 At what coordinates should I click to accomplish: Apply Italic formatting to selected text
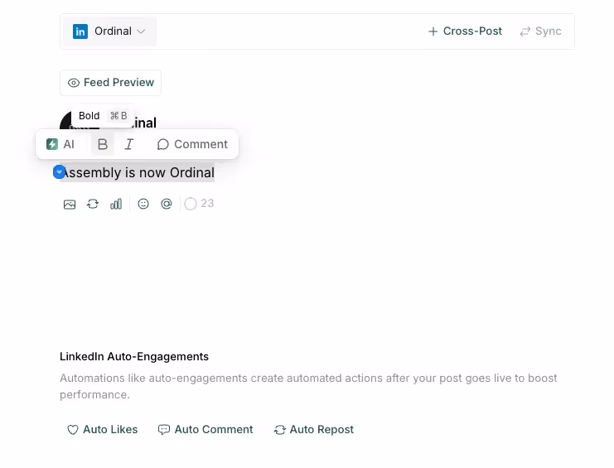pyautogui.click(x=128, y=144)
